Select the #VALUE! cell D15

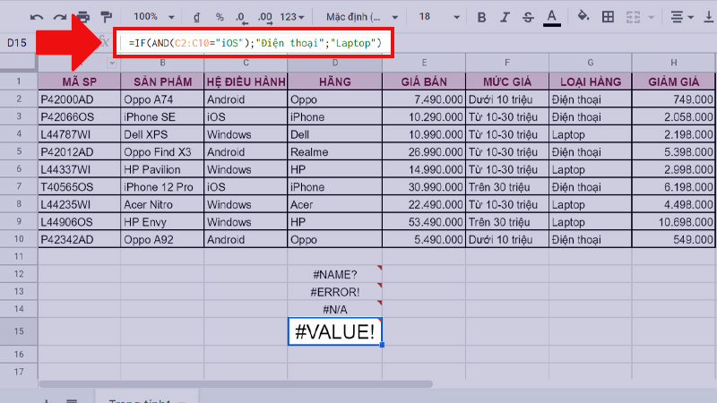335,331
